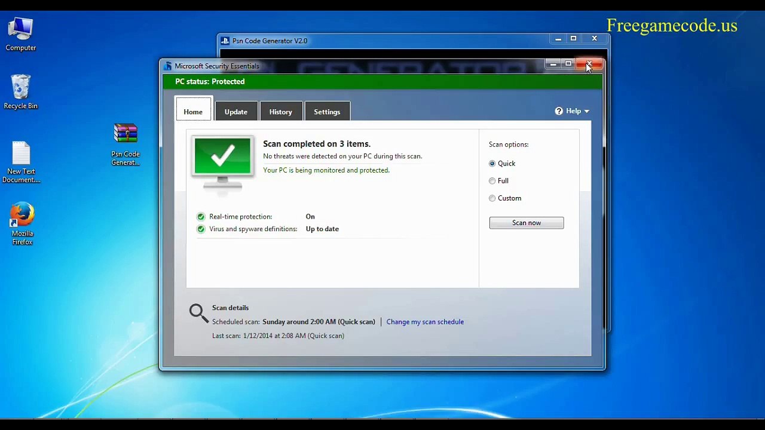Open the Change my scan schedule link

(x=425, y=322)
